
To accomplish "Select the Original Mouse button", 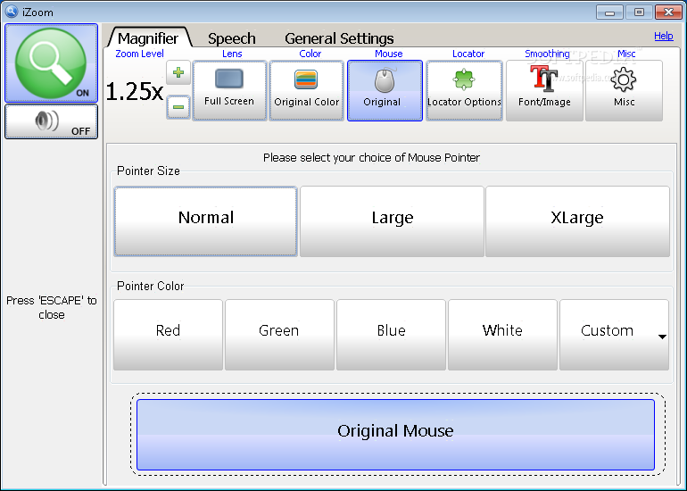I will click(395, 435).
